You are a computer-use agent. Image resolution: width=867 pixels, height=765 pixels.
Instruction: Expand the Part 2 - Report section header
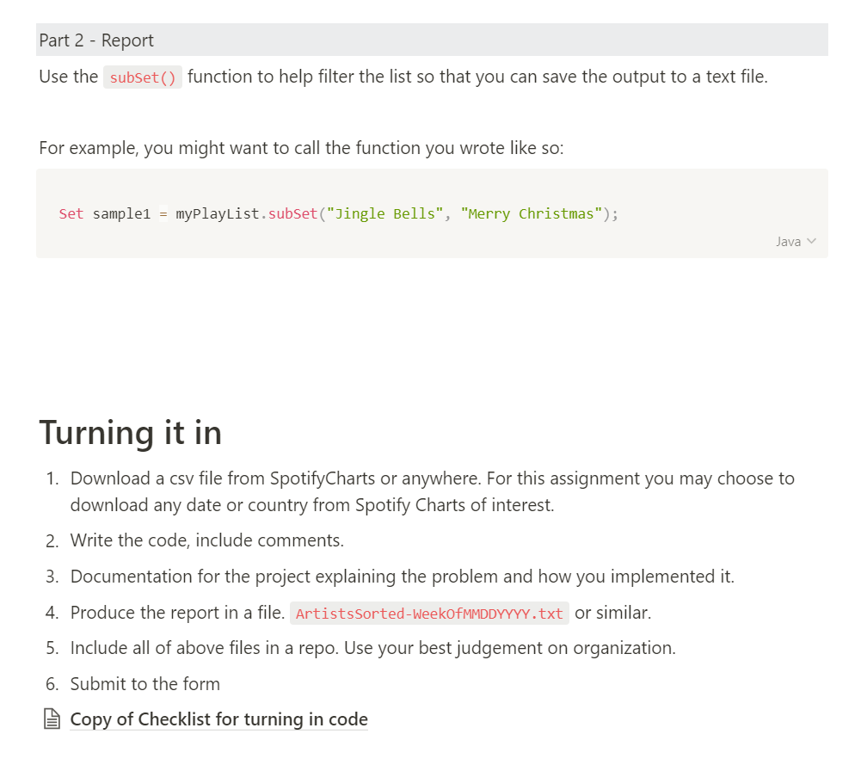[95, 40]
